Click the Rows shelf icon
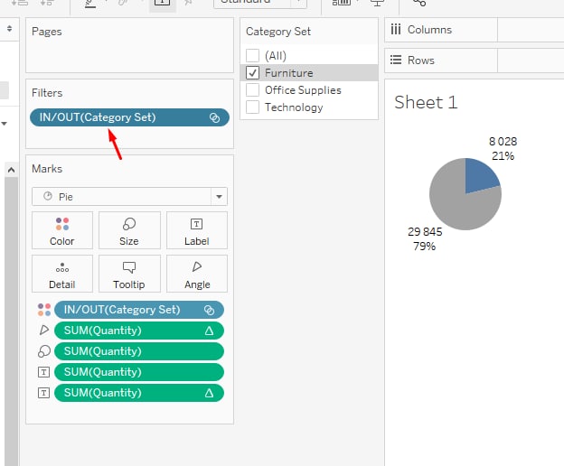 (x=396, y=60)
